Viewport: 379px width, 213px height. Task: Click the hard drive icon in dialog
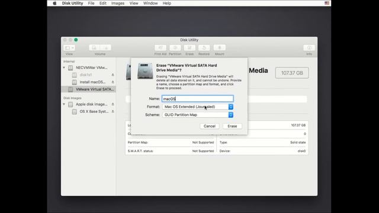145,71
